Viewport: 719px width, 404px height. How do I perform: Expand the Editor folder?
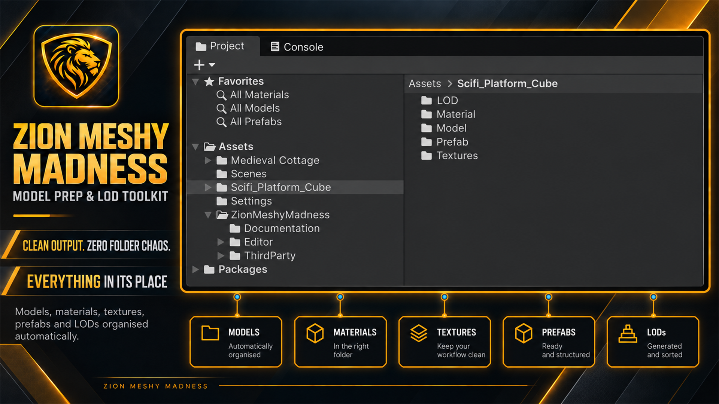pyautogui.click(x=221, y=242)
